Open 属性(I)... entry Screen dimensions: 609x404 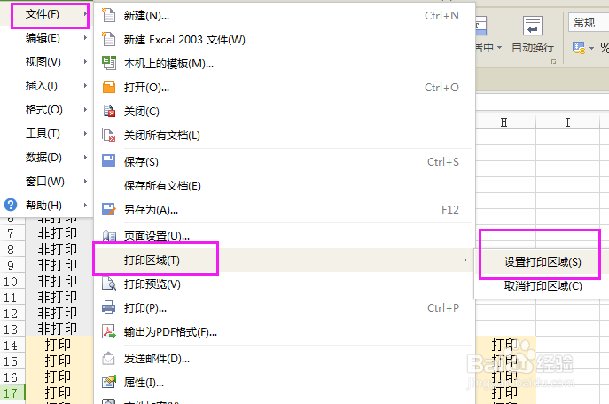tap(285, 383)
